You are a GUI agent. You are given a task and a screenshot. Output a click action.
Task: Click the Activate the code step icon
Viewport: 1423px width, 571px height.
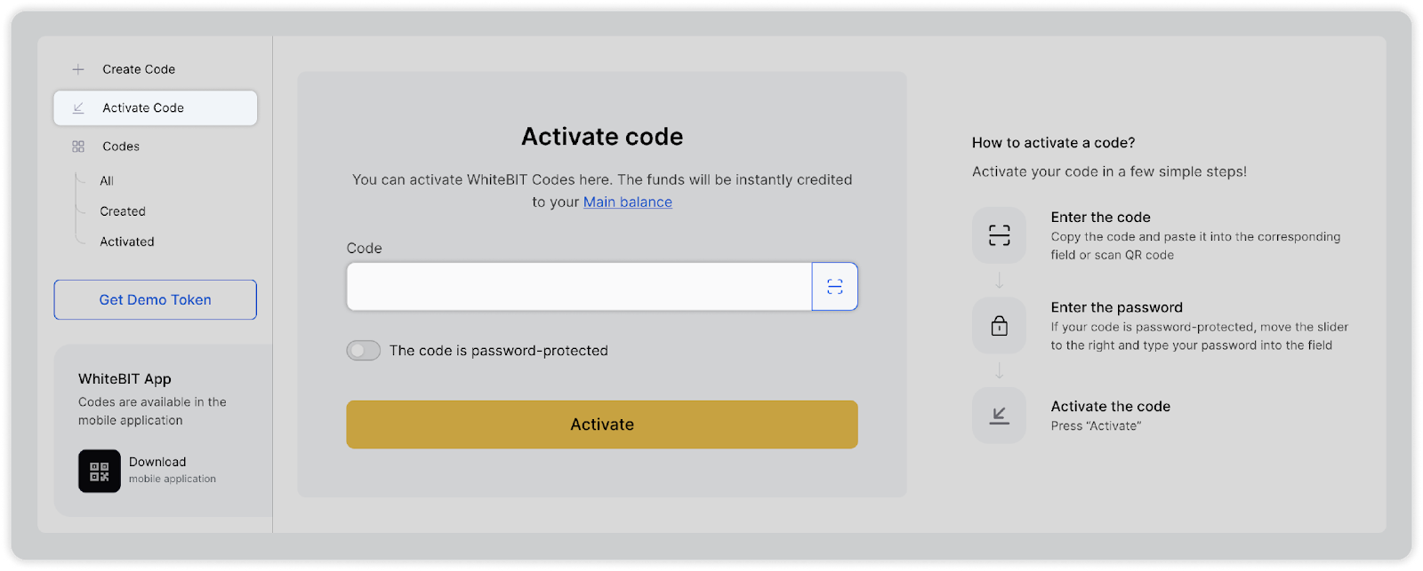click(x=999, y=416)
